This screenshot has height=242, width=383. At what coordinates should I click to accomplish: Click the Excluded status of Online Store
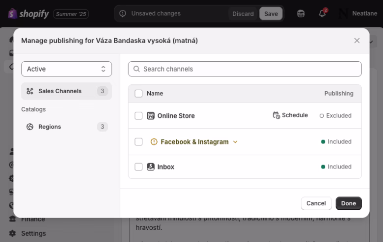click(x=335, y=116)
